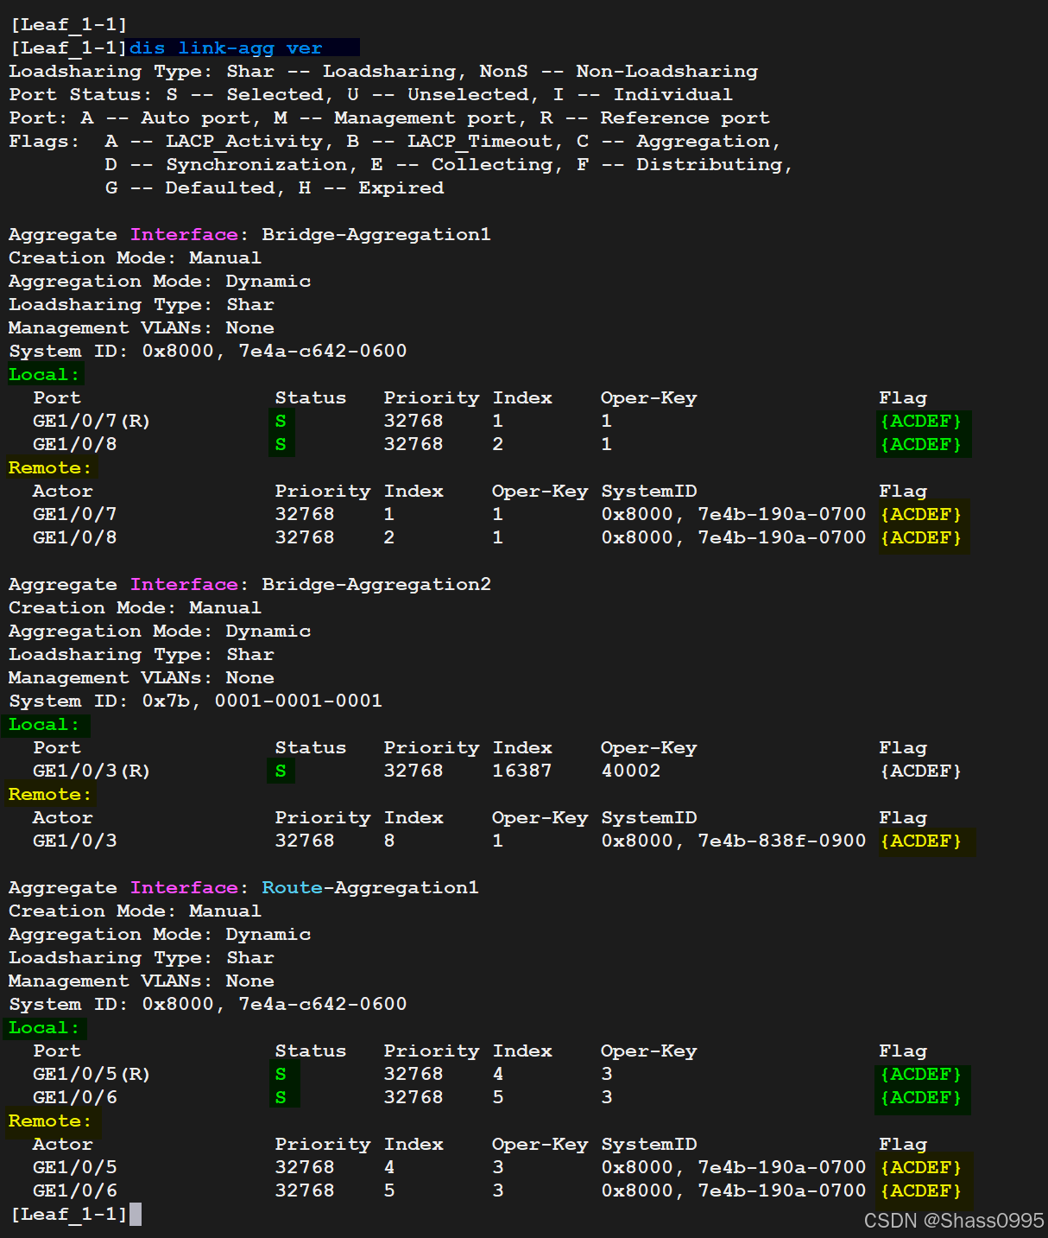This screenshot has height=1238, width=1048.
Task: Click the 'Flags:' legend label
Action: point(44,142)
